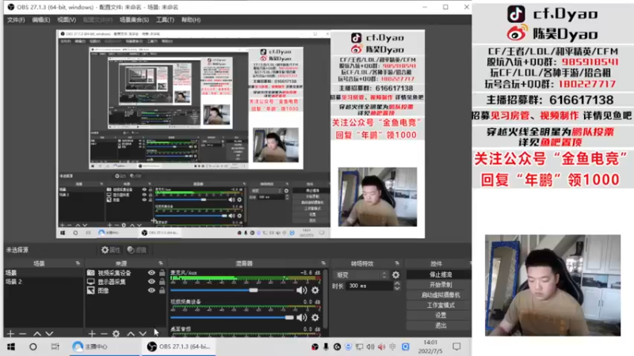The image size is (634, 356).
Task: Open the 麦克风/Aux mixer settings gear
Action: coord(315,290)
